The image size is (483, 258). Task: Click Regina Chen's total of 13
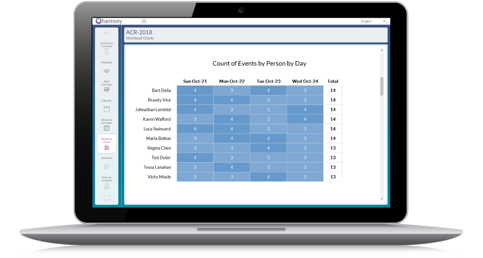click(x=333, y=148)
